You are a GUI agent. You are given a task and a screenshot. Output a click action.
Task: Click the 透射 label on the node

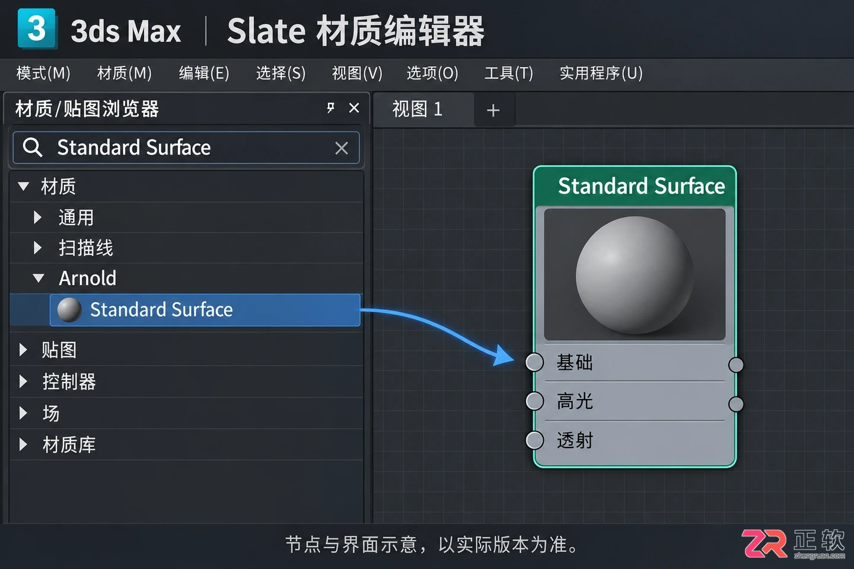[575, 440]
